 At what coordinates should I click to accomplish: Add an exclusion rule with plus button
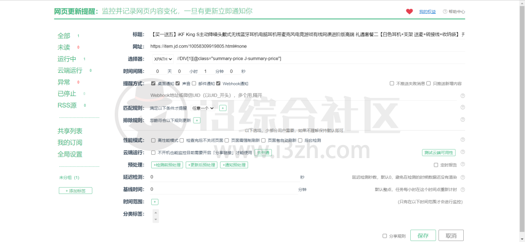click(x=197, y=120)
